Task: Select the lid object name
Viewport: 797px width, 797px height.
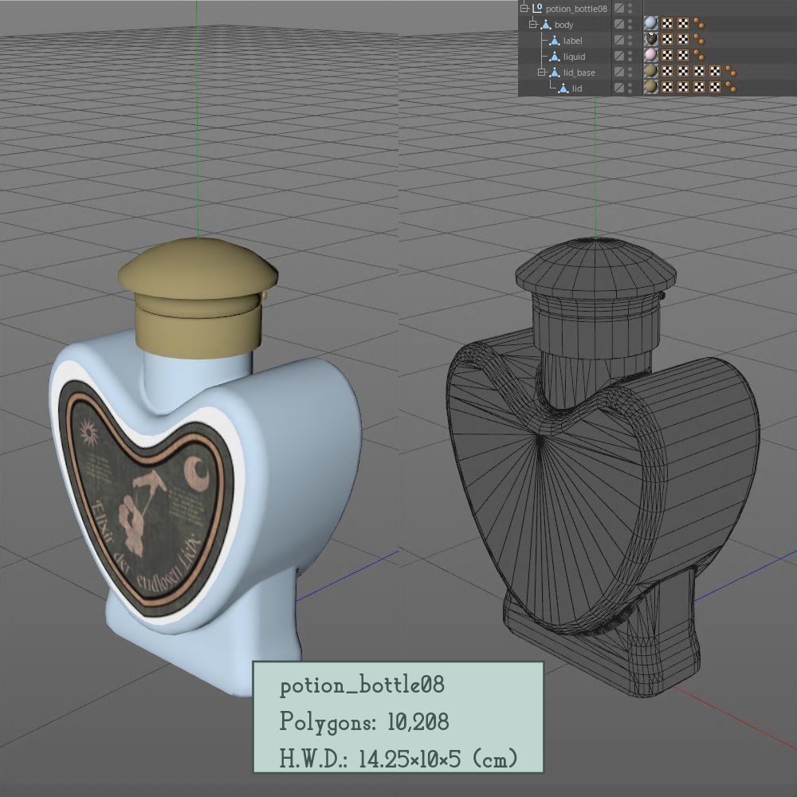Action: click(x=576, y=88)
